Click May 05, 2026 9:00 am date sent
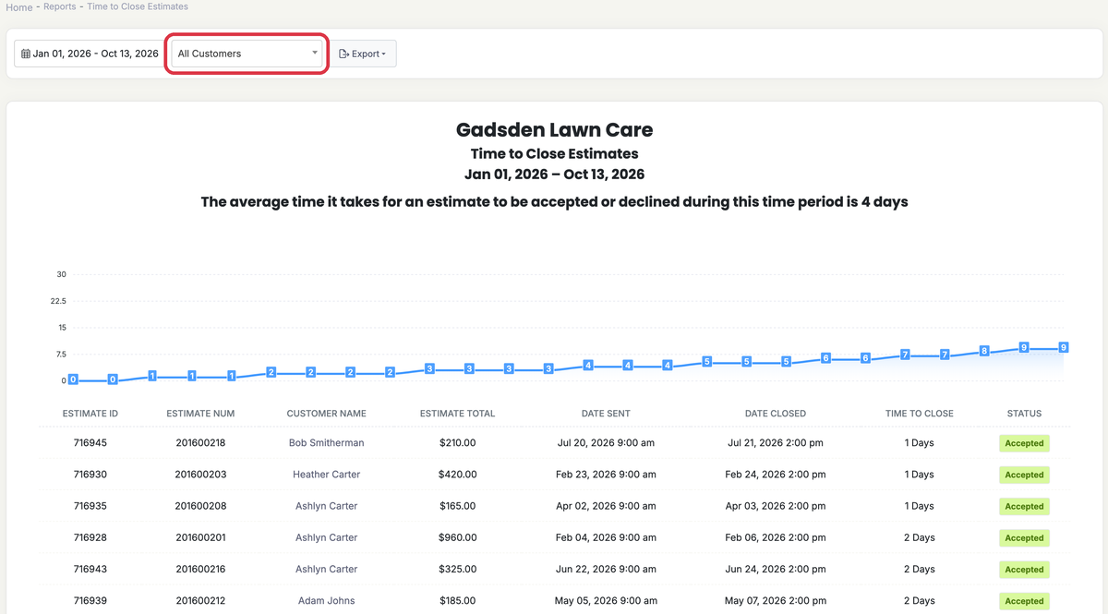Viewport: 1108px width, 614px height. 606,600
